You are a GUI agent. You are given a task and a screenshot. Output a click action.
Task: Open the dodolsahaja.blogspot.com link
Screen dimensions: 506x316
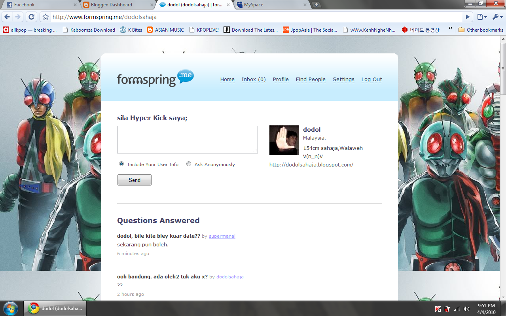tap(311, 165)
